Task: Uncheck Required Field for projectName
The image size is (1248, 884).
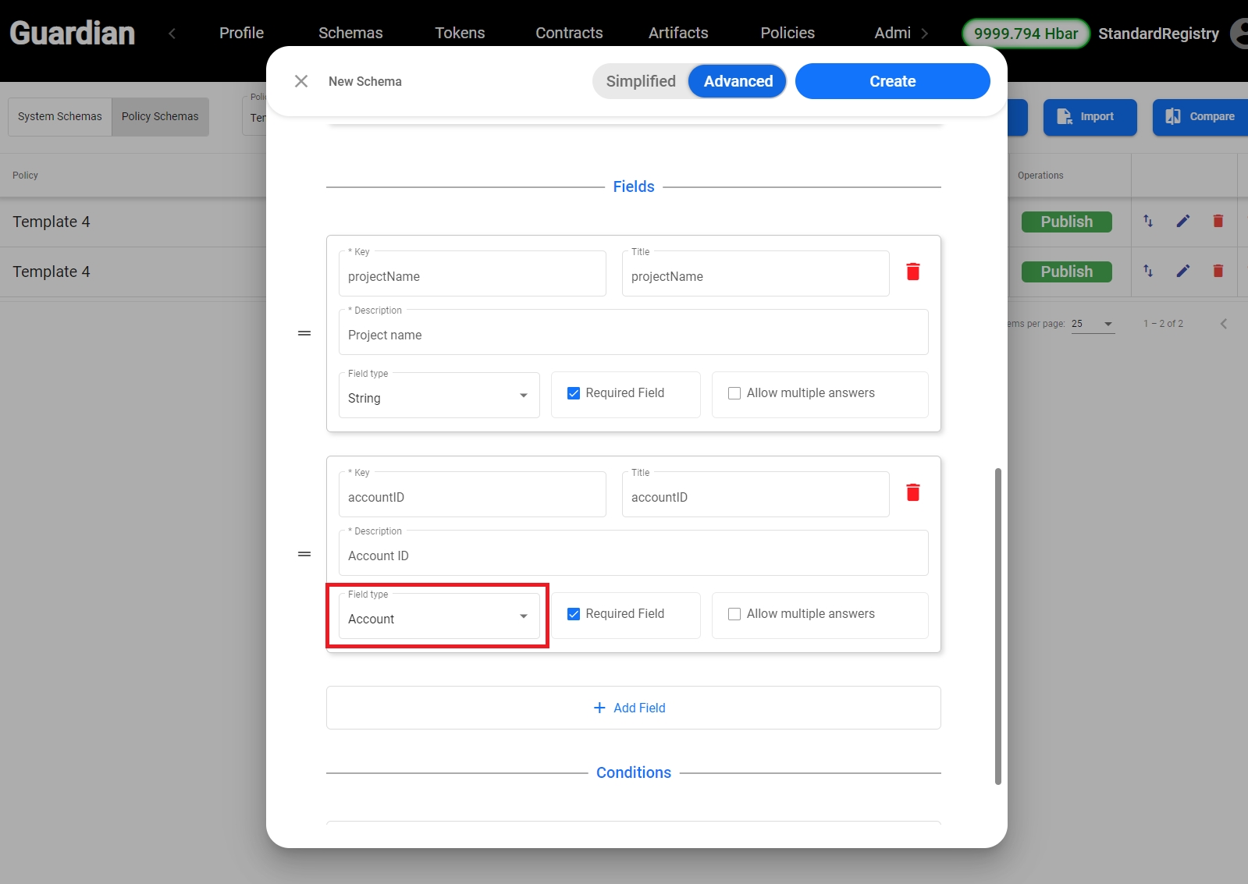Action: [574, 393]
